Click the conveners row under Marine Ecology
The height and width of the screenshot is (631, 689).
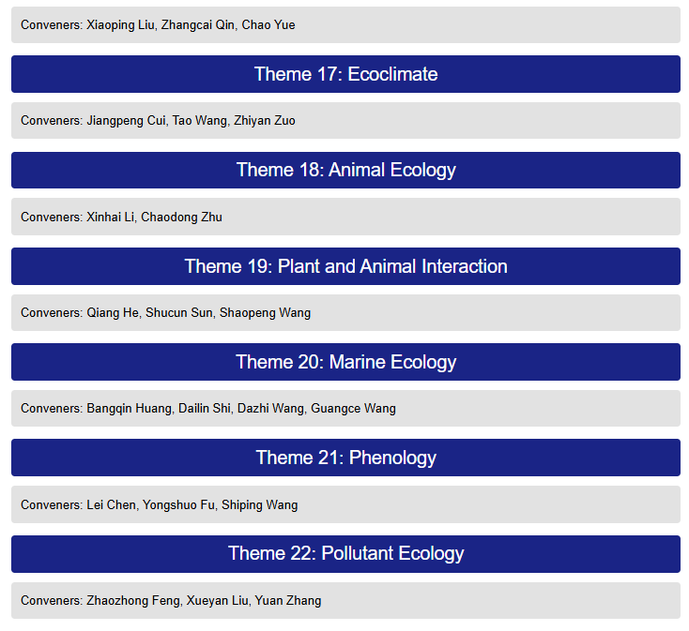[x=345, y=409]
